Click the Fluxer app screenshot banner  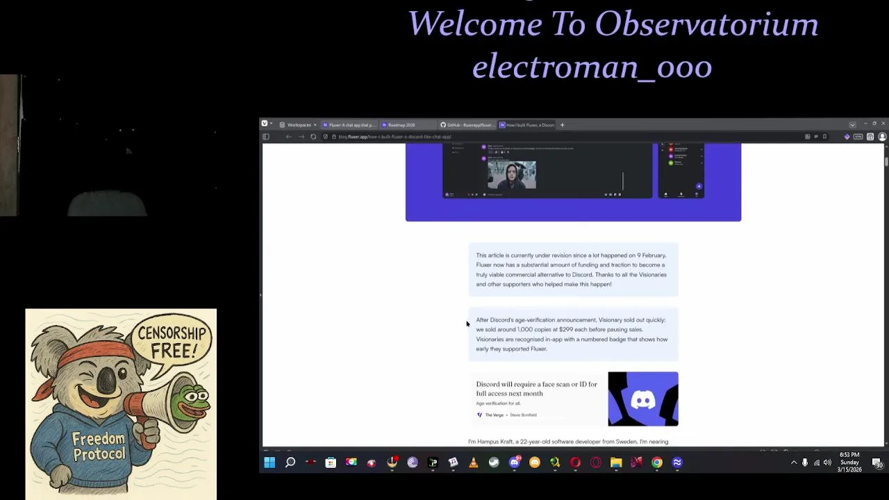[x=573, y=182]
